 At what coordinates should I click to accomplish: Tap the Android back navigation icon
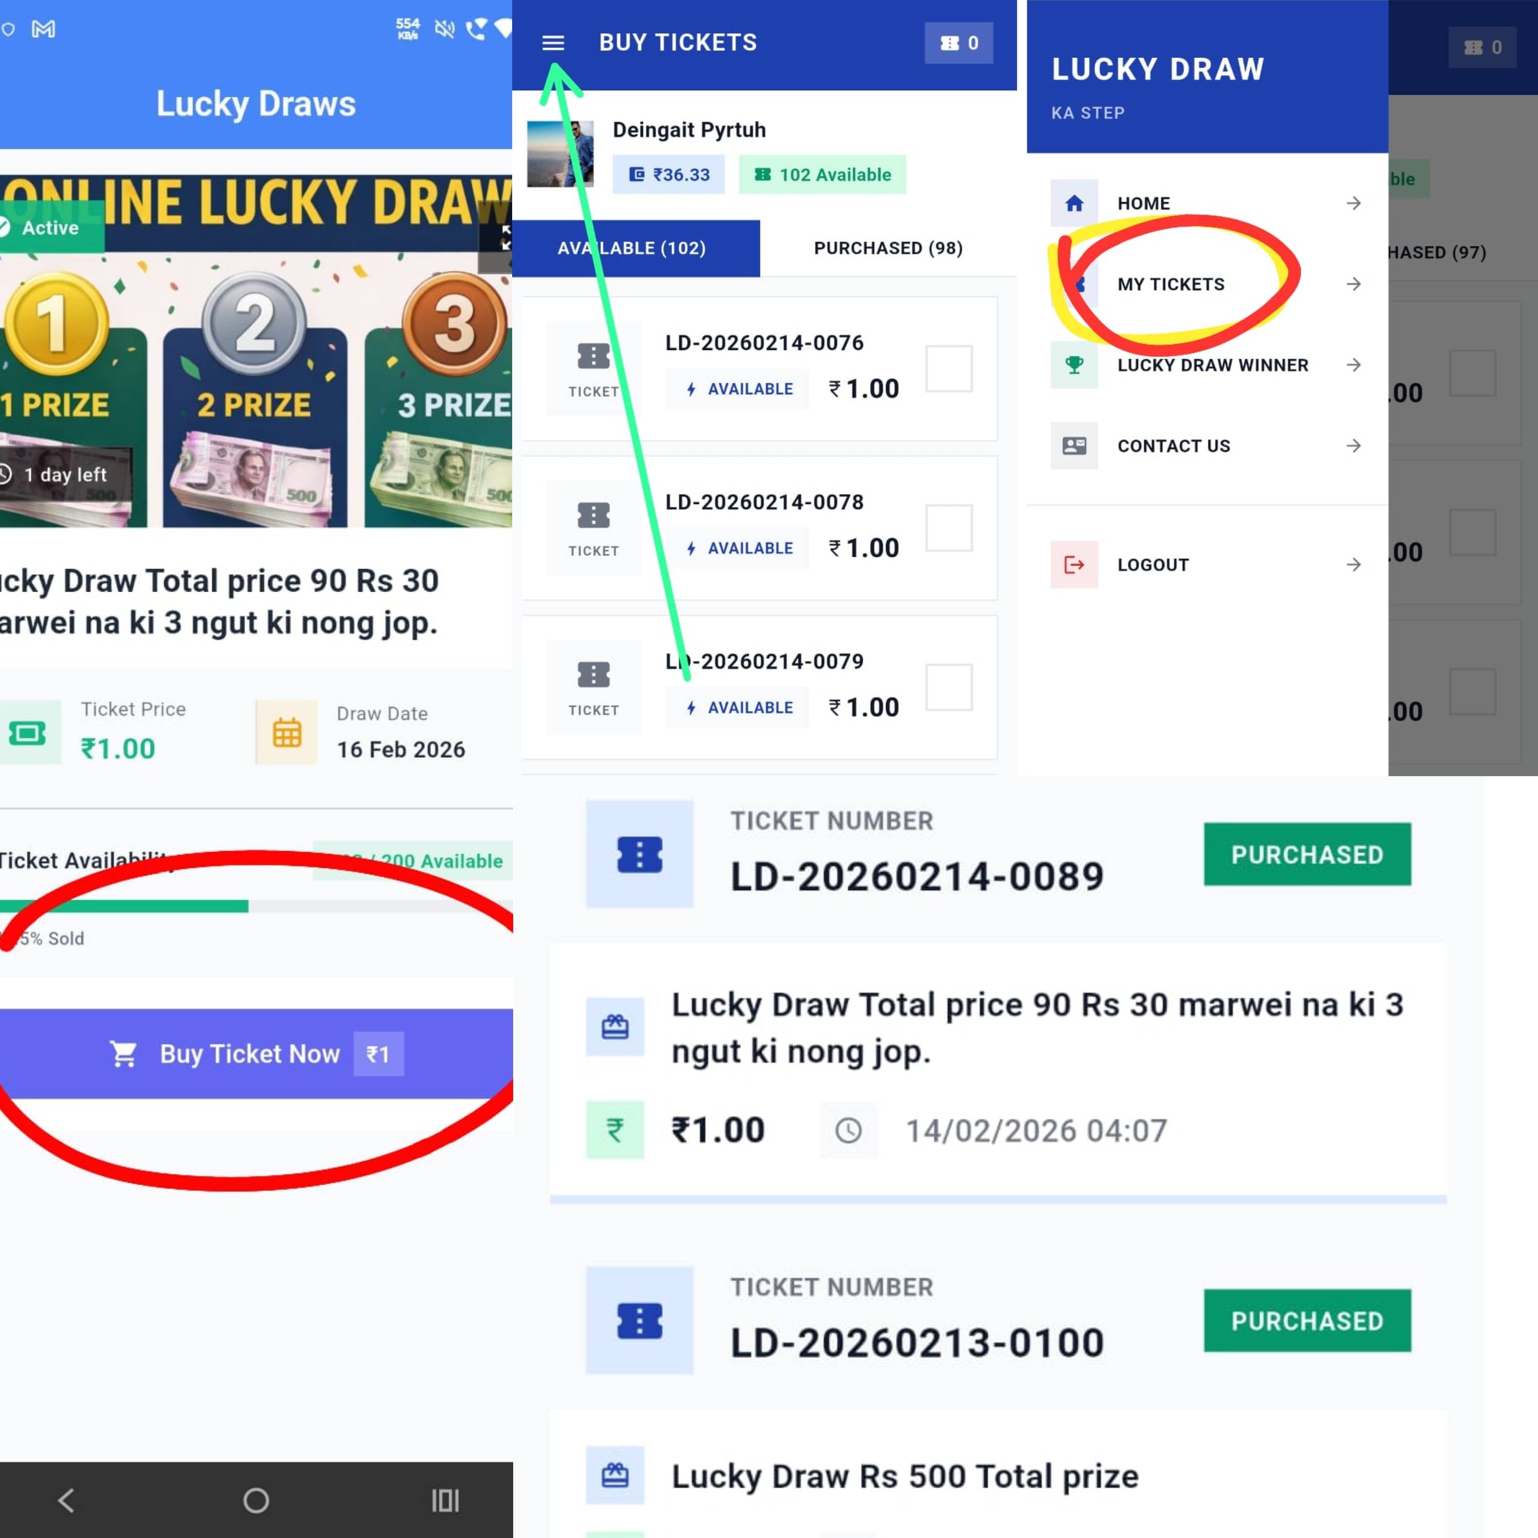click(67, 1500)
